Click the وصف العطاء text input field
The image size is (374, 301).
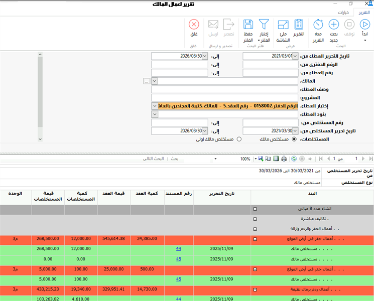[x=180, y=89]
